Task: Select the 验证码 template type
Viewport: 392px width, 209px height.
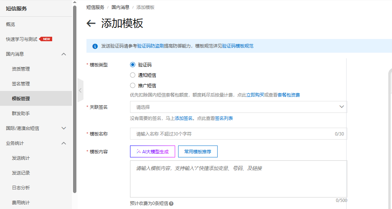Action: (133, 65)
